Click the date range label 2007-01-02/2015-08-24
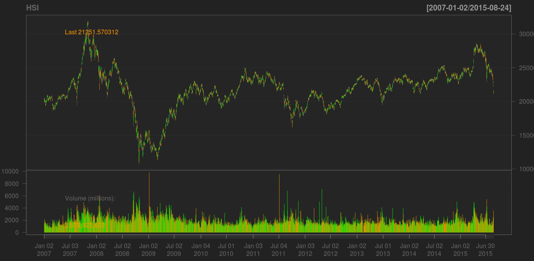The image size is (534, 261). click(x=469, y=8)
